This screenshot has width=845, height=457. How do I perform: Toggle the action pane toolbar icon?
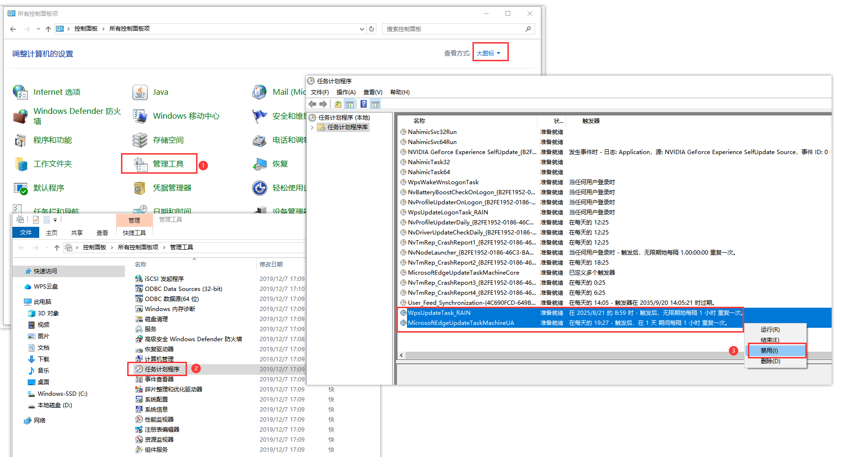375,104
